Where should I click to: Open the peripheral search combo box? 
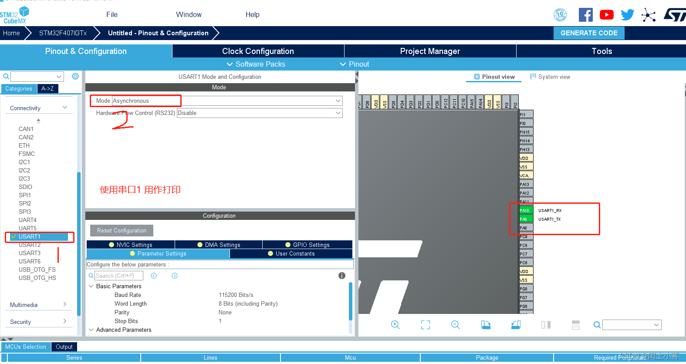[x=37, y=77]
